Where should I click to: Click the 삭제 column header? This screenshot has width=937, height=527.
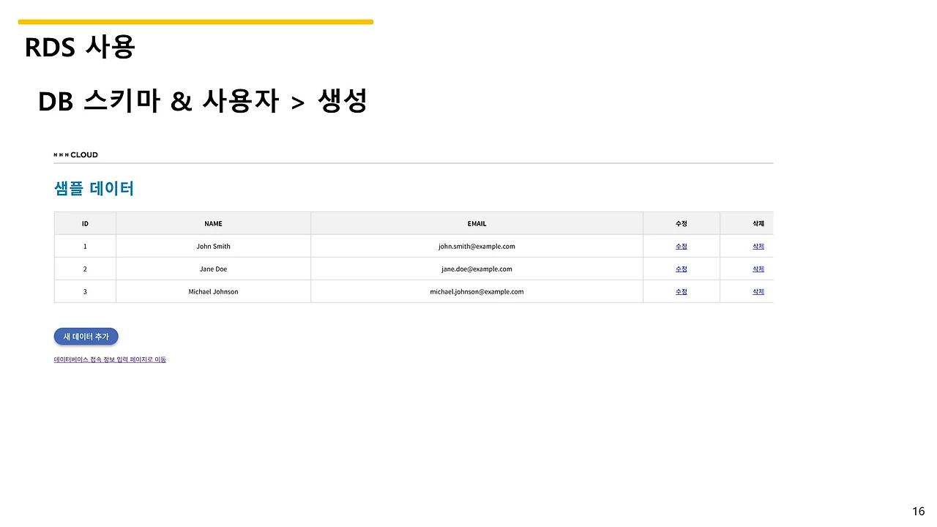pos(758,223)
